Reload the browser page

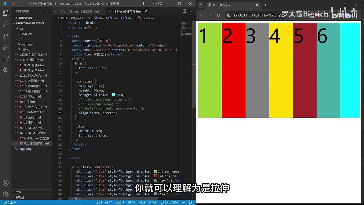click(x=218, y=15)
